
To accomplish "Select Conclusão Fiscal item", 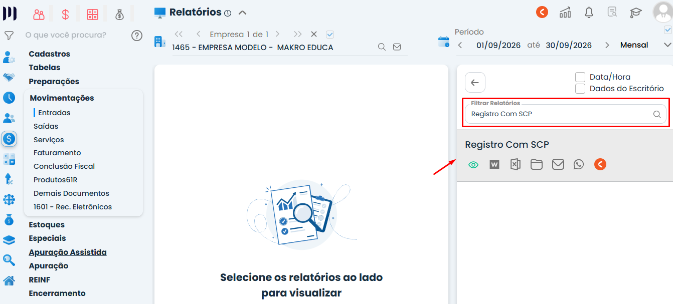I will (64, 166).
